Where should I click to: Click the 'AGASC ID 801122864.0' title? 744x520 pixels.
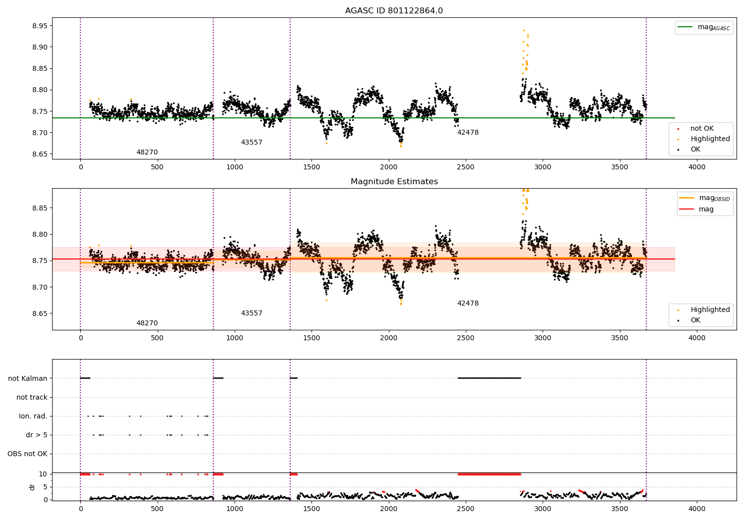point(394,11)
